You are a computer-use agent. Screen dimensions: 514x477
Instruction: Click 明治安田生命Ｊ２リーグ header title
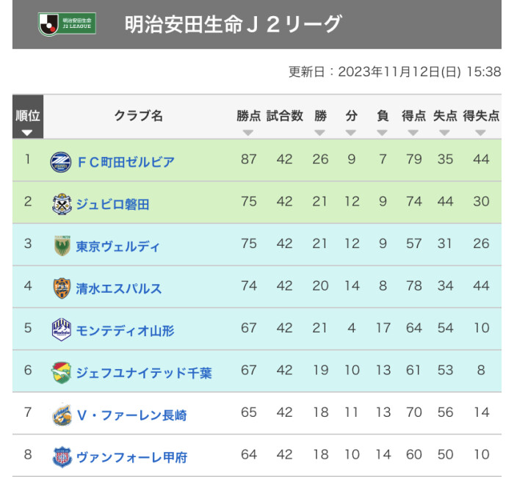click(x=233, y=25)
